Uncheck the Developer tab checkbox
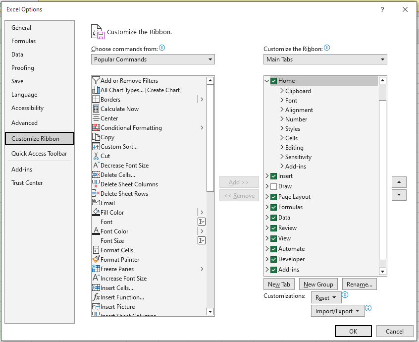The height and width of the screenshot is (342, 419). [x=273, y=259]
